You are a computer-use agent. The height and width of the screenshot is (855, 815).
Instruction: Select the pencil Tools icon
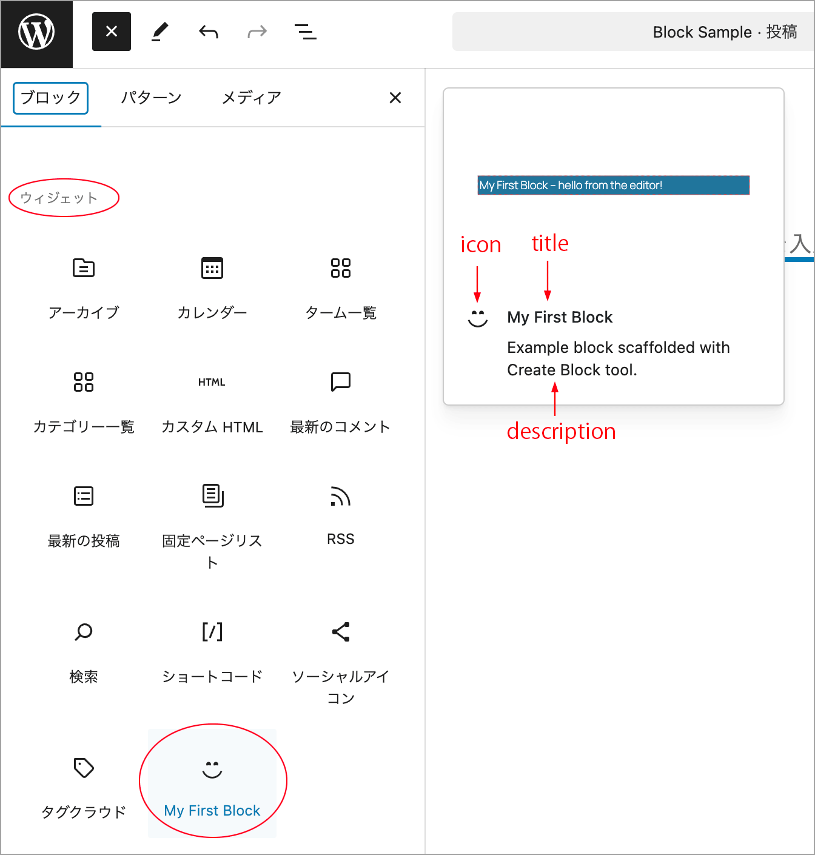pos(160,32)
